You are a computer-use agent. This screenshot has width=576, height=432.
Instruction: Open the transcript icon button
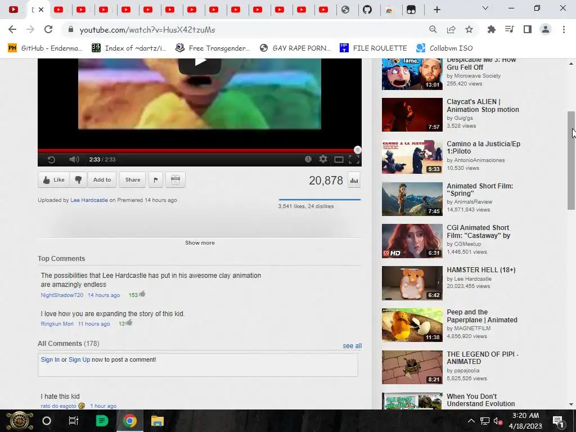point(175,179)
